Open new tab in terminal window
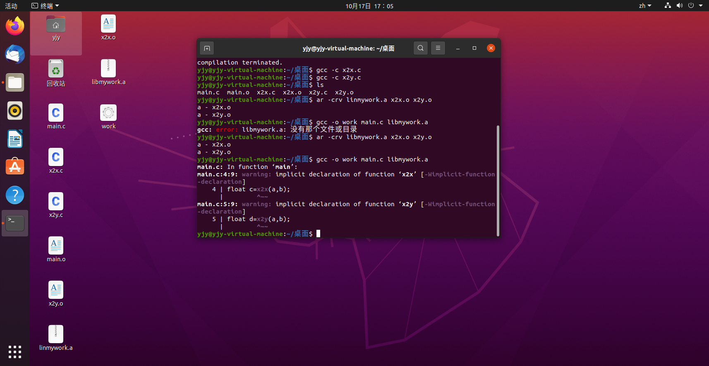The width and height of the screenshot is (709, 366). [207, 48]
